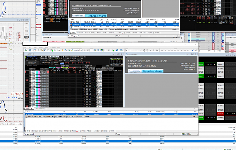
Task: Select the Text Label tool in front toolbar
Action: click(x=154, y=50)
